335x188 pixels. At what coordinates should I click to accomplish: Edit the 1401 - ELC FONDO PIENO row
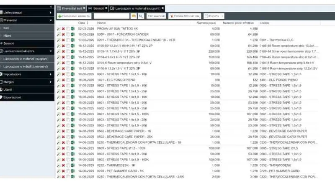58,80
